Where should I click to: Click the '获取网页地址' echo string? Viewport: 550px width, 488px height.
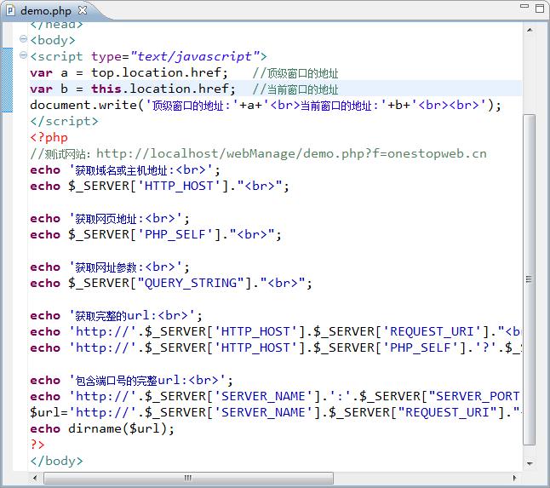125,219
